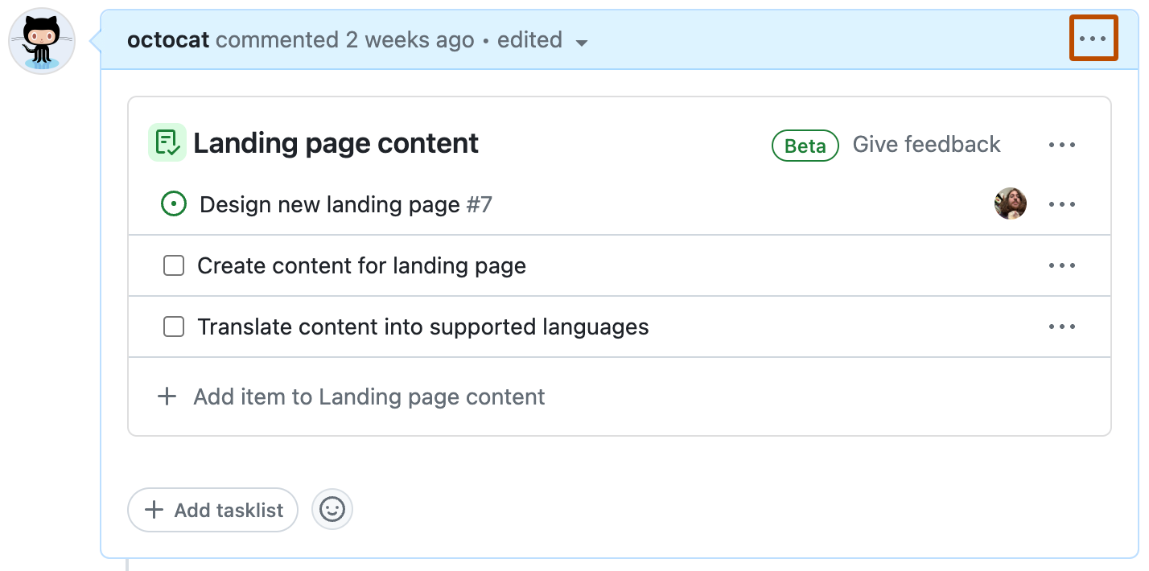Click the tasklist icon beside Landing page content

(x=167, y=143)
